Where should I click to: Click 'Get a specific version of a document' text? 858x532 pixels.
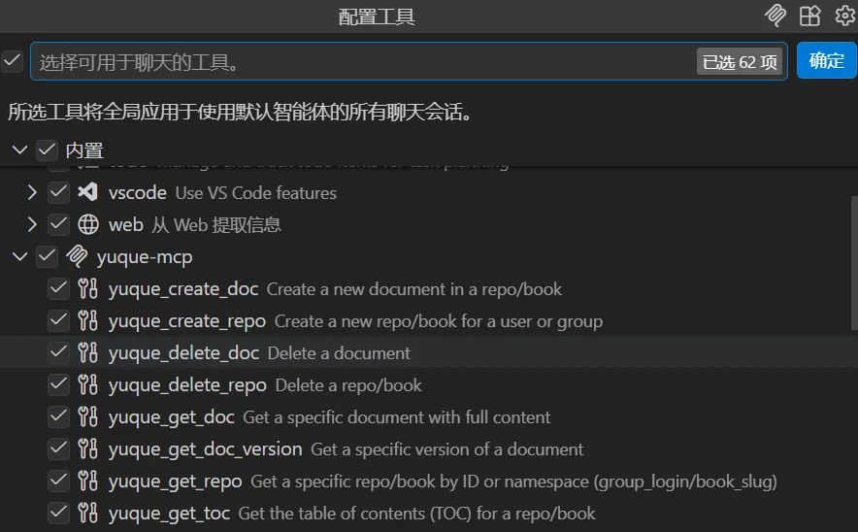[x=447, y=449]
